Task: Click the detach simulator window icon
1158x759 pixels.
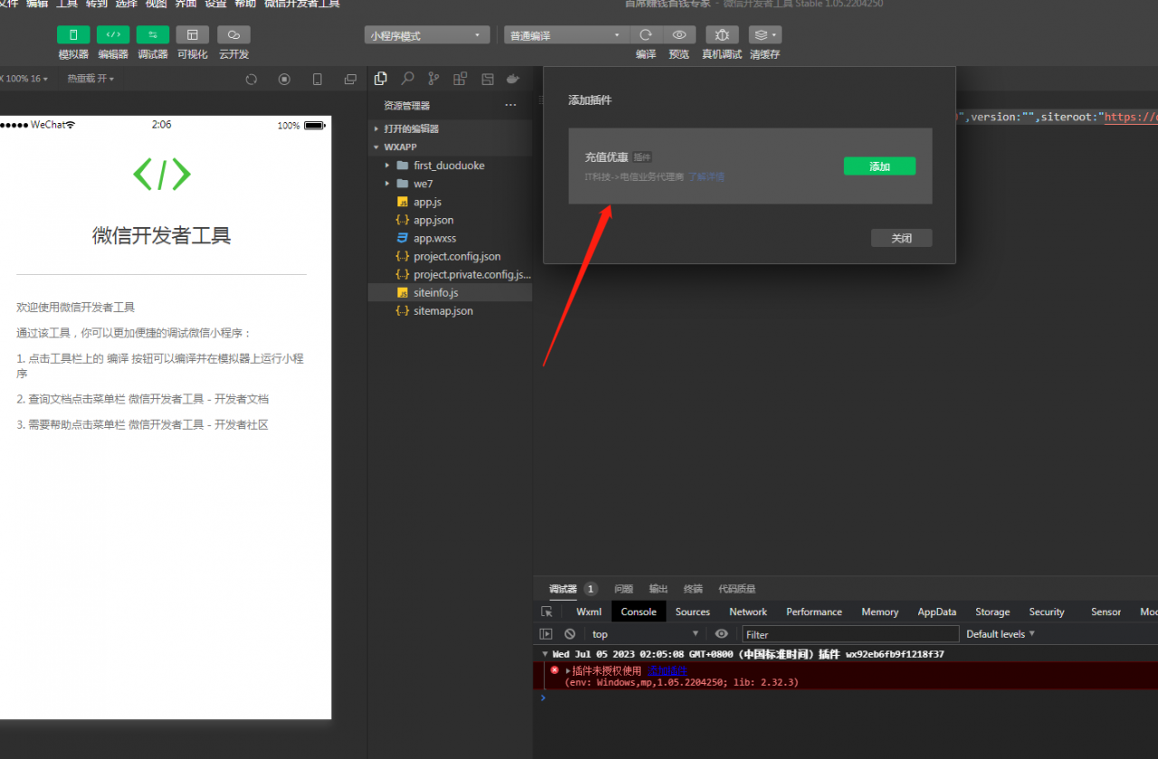Action: (x=350, y=80)
